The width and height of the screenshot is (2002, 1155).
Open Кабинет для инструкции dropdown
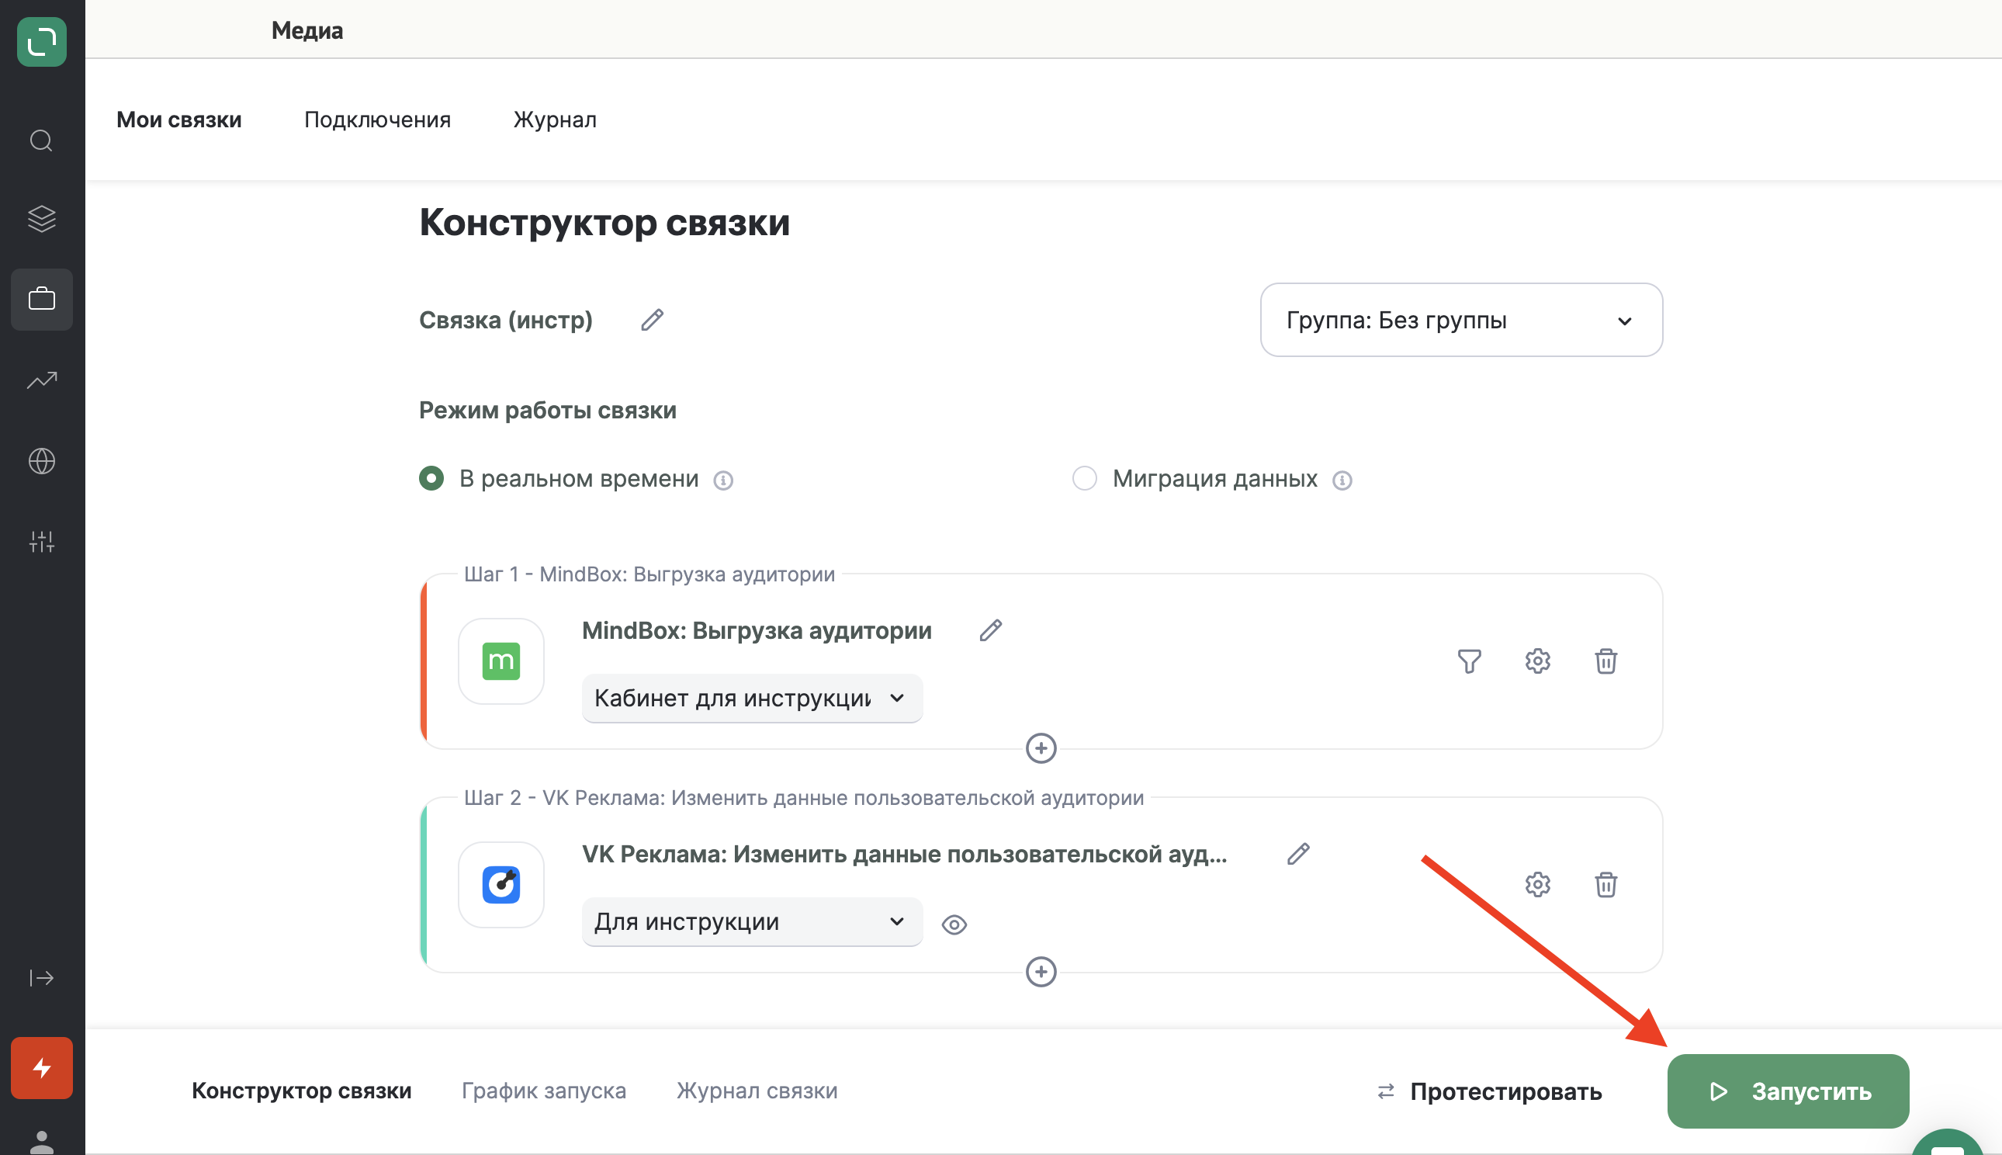point(752,698)
